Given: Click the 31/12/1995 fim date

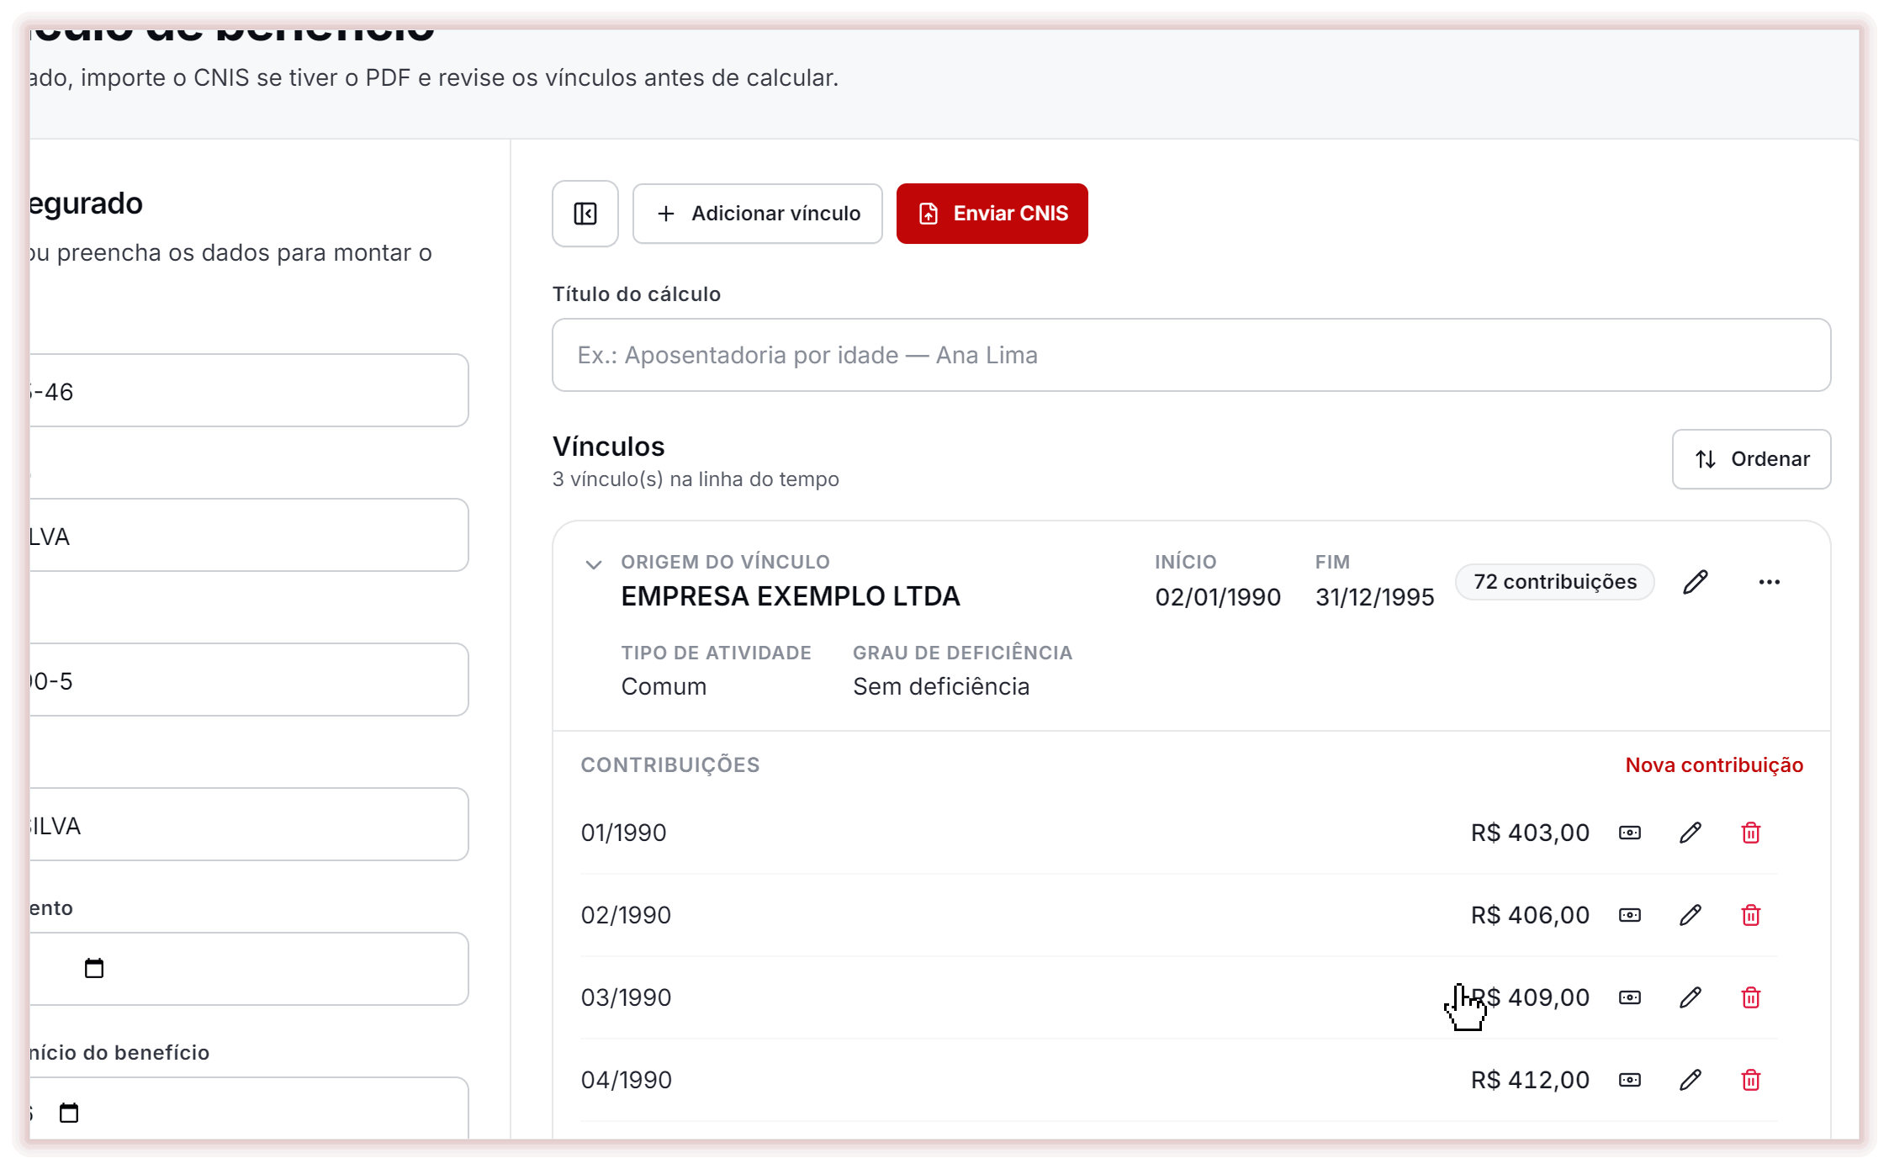Looking at the screenshot, I should tap(1374, 597).
